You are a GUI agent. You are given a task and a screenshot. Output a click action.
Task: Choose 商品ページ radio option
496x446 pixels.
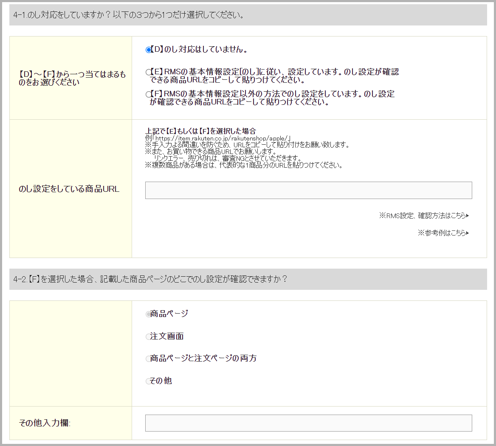pyautogui.click(x=148, y=314)
